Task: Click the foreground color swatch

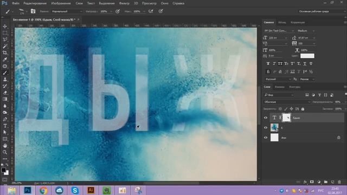Action: [x=3, y=170]
